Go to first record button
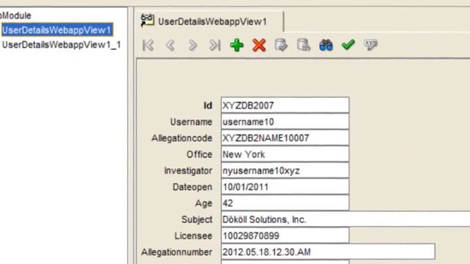470x264 pixels. [x=148, y=45]
